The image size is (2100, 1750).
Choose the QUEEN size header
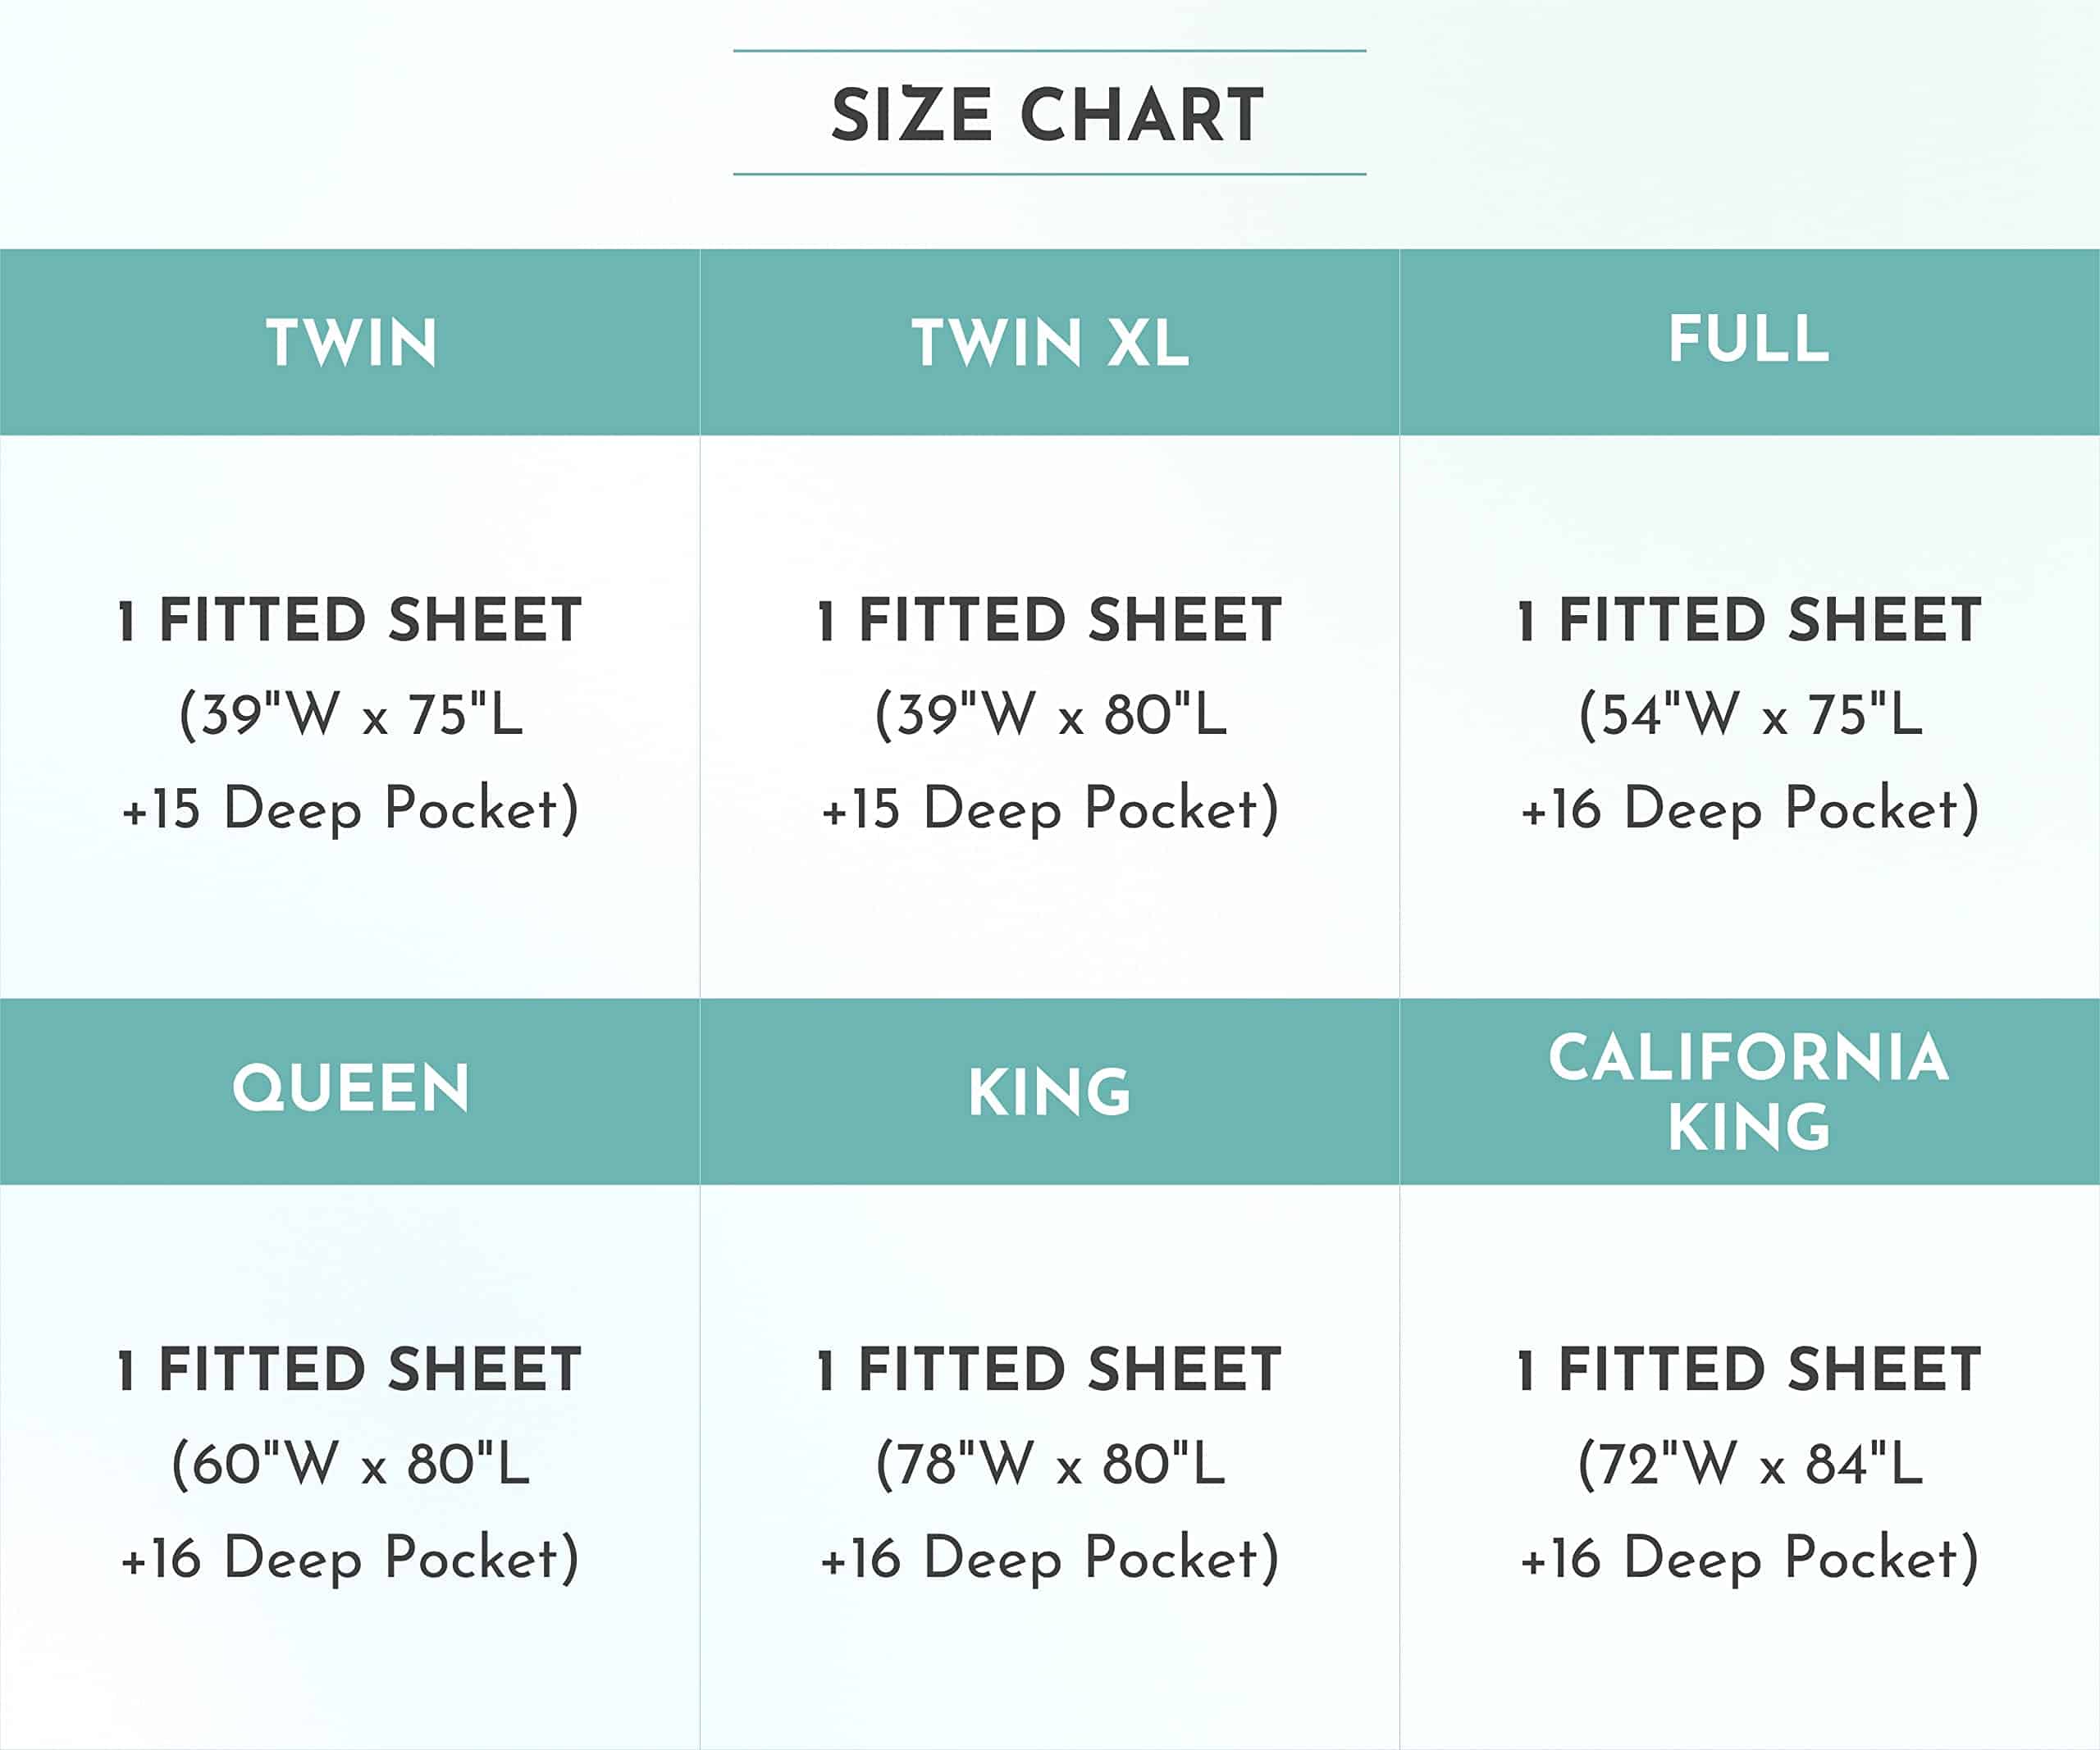(350, 1087)
